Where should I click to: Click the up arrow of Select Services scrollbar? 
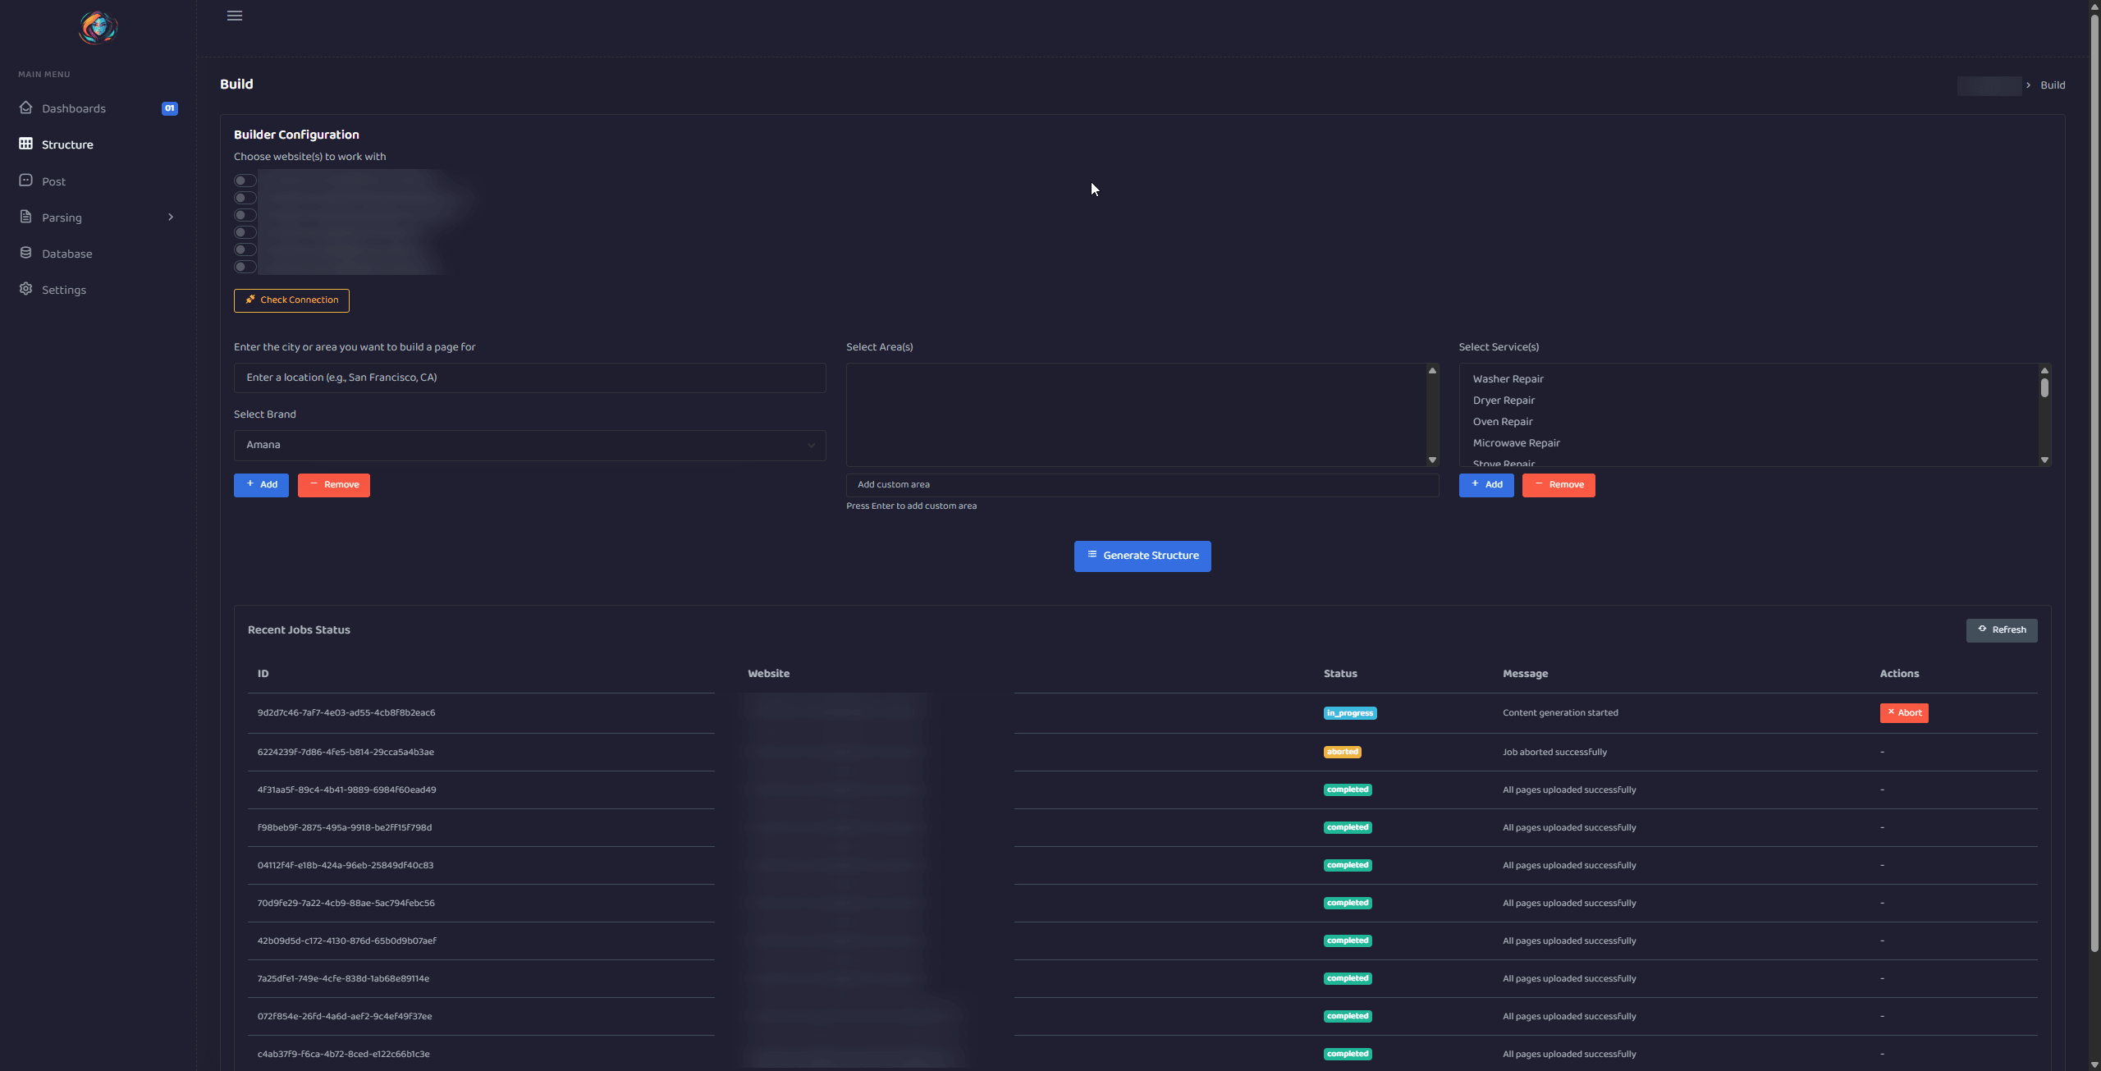[x=2044, y=371]
